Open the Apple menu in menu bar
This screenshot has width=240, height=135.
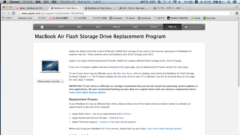pyautogui.click(x=5, y=2)
